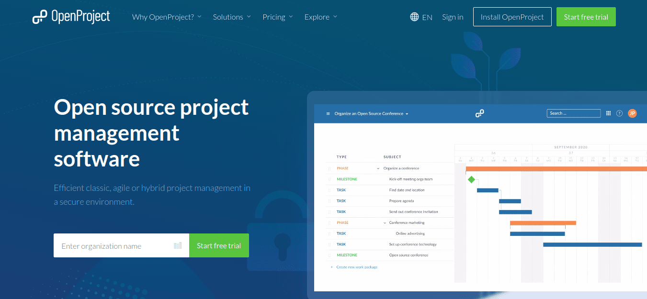Select Send out conference invitation row
Screen dimensions: 647x299
tap(389, 212)
